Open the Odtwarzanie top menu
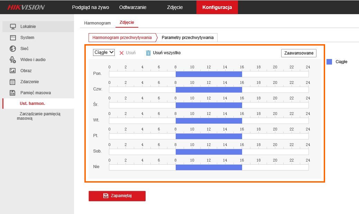This screenshot has height=214, width=359. point(132,7)
